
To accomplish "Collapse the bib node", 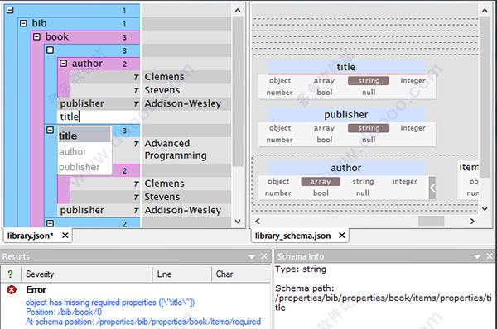I will click(x=23, y=23).
